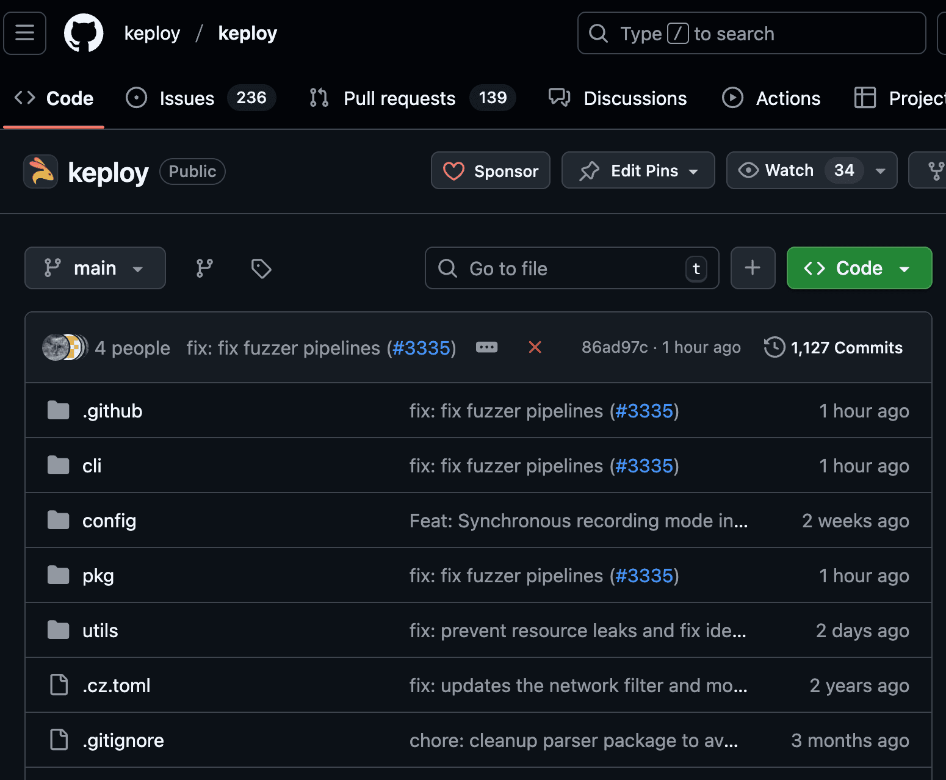Focus the Type / to search field
The height and width of the screenshot is (780, 946).
(751, 33)
